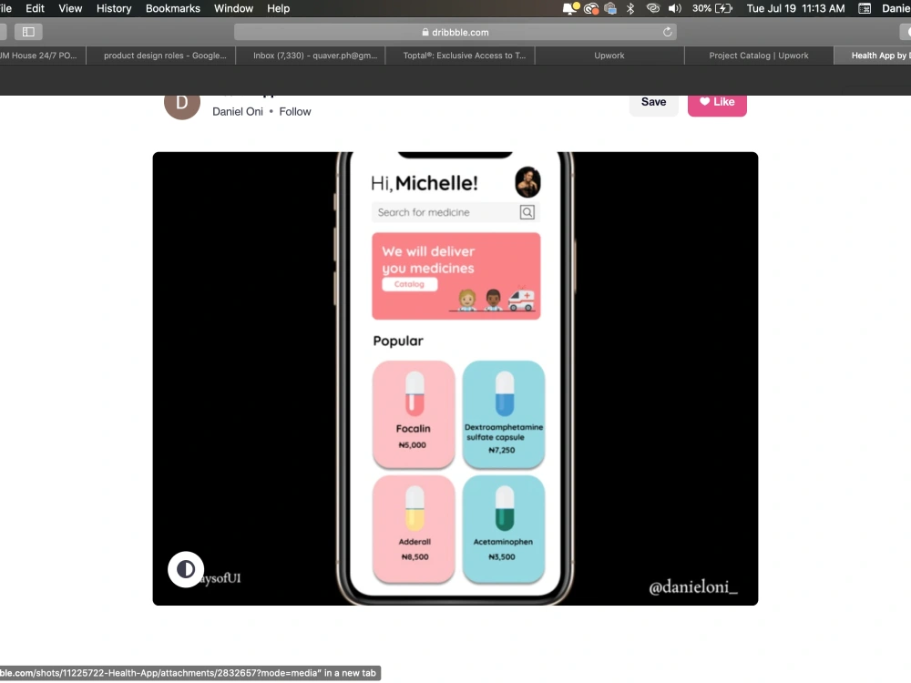911x683 pixels.
Task: Click the display mirroring menu bar icon
Action: [610, 8]
